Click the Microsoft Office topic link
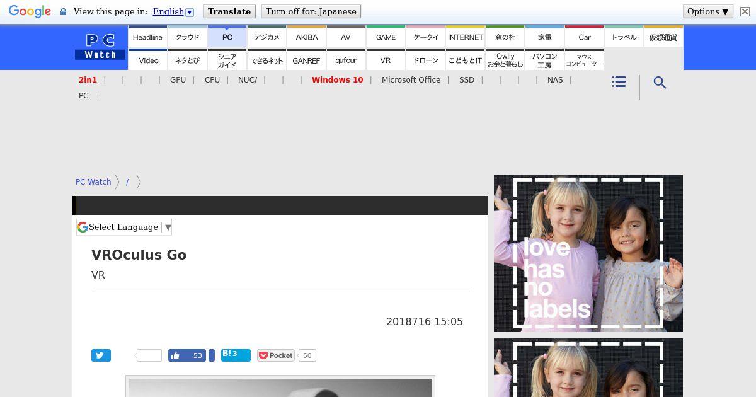 coord(411,80)
